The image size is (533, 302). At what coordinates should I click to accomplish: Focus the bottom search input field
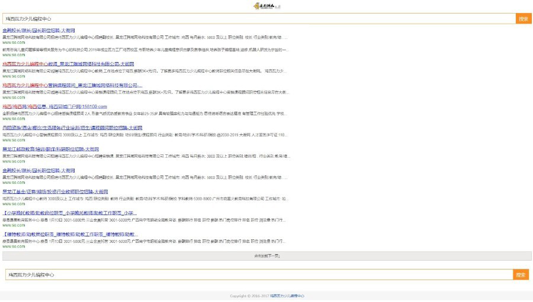pyautogui.click(x=258, y=275)
